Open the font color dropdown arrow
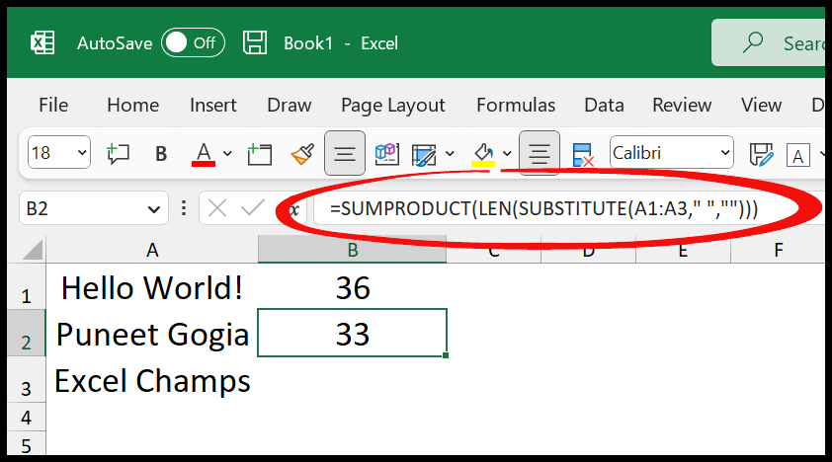This screenshot has height=462, width=832. click(227, 154)
